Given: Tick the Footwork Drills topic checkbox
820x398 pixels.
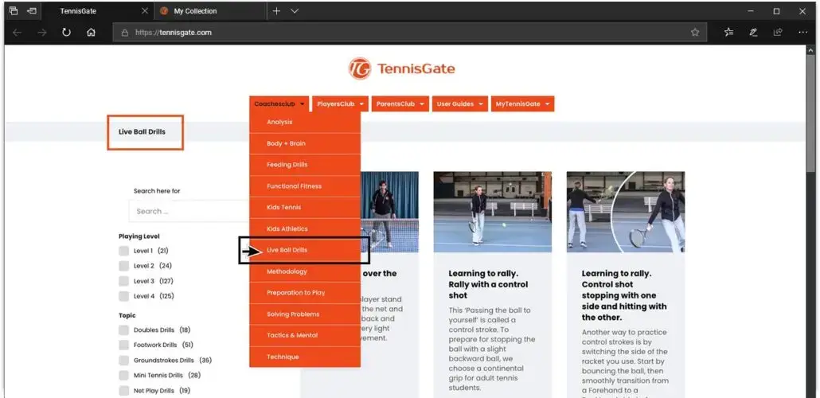Looking at the screenshot, I should (123, 345).
